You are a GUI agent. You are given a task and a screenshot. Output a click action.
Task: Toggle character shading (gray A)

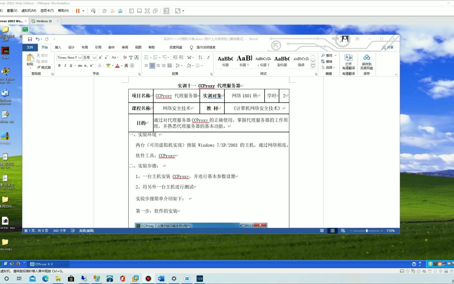126,66
